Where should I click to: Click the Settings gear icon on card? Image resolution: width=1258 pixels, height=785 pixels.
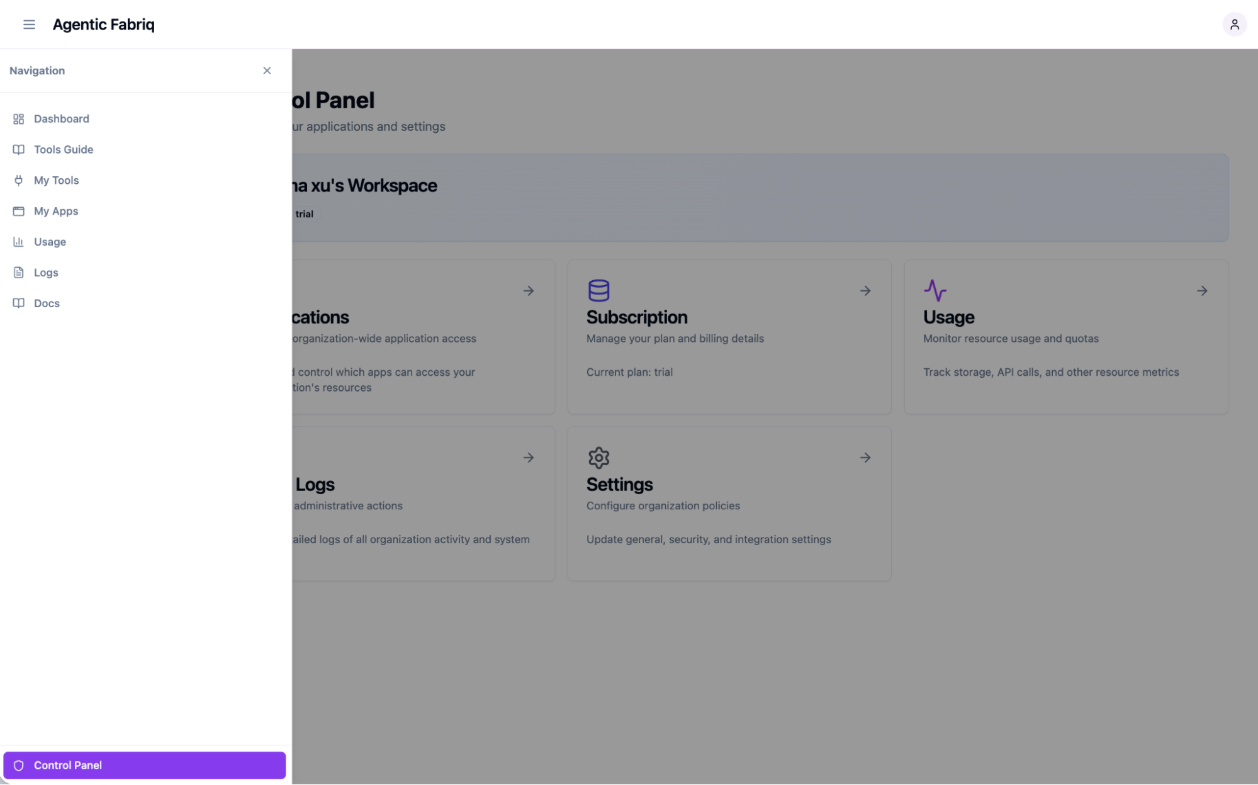click(598, 458)
